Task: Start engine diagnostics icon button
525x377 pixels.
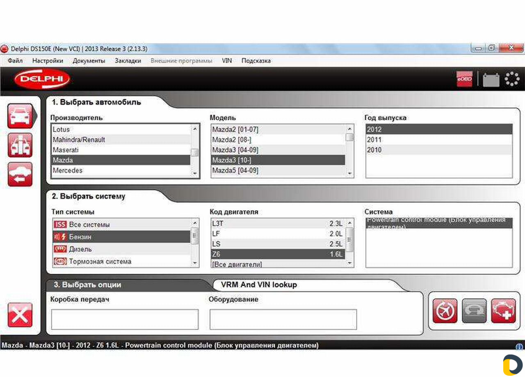Action: [x=503, y=311]
